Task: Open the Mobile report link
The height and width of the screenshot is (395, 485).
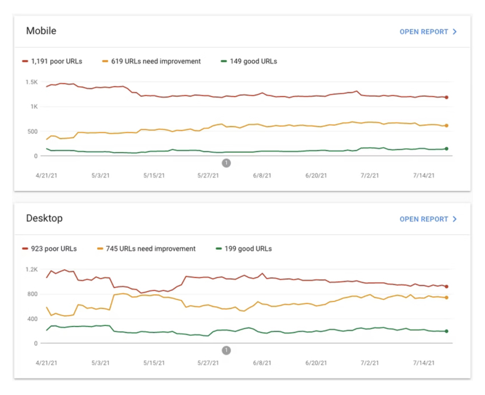Action: pos(423,32)
